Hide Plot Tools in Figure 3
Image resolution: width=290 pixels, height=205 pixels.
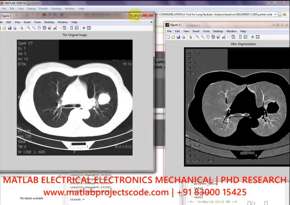[253, 37]
